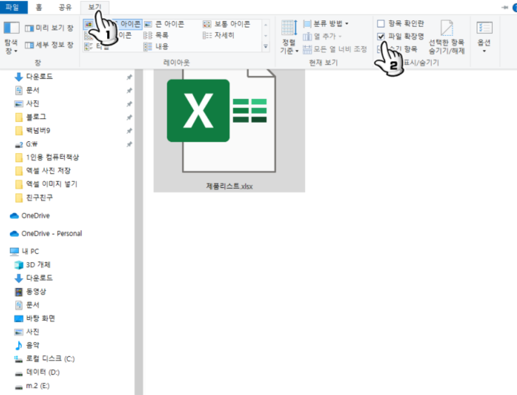Screen dimensions: 517x395
Task: Expand the layout gallery more arrow
Action: coord(266,47)
